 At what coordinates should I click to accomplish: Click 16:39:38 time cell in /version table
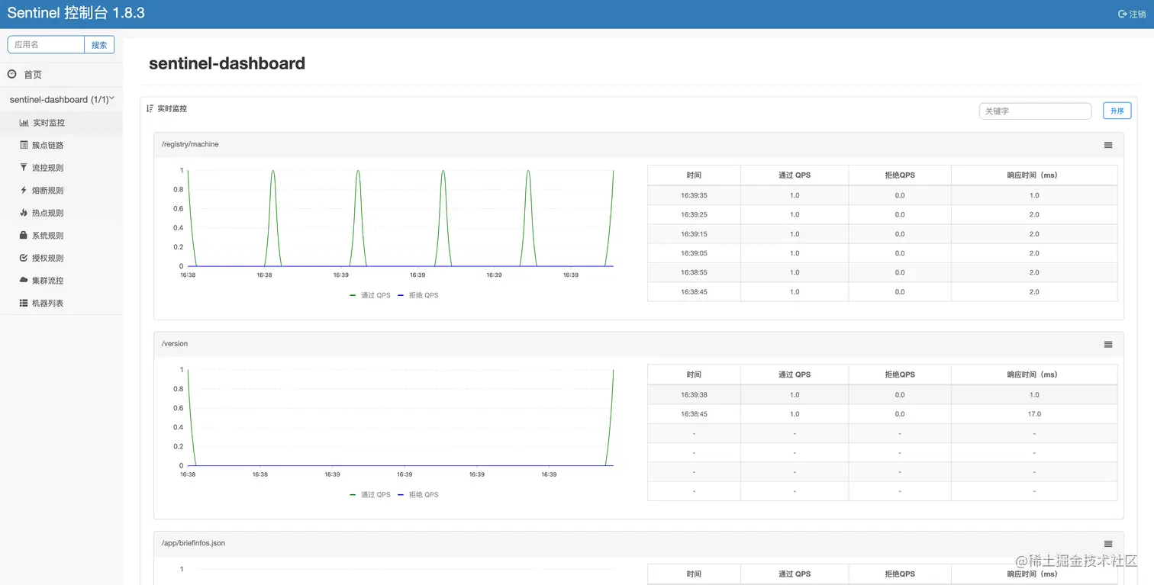click(694, 395)
